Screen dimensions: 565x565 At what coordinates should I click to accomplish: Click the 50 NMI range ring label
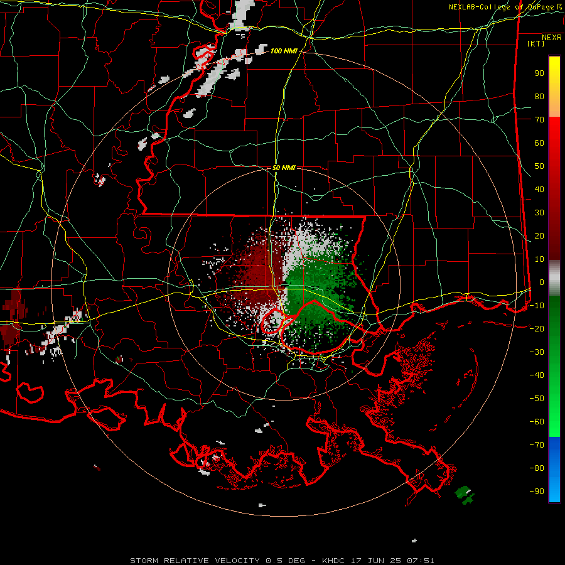284,168
